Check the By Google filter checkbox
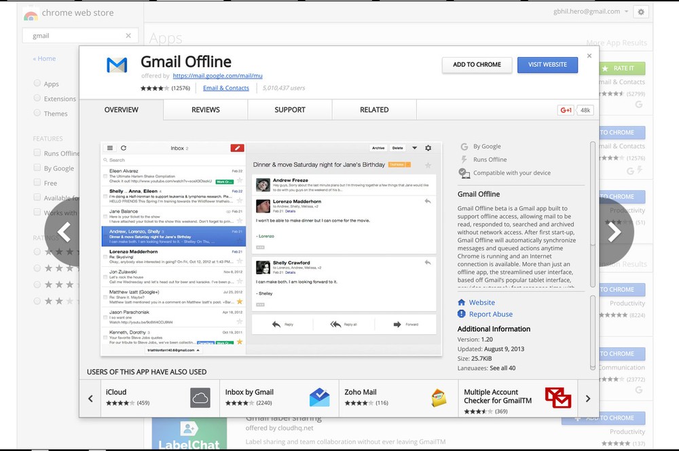Image resolution: width=679 pixels, height=451 pixels. pos(37,168)
